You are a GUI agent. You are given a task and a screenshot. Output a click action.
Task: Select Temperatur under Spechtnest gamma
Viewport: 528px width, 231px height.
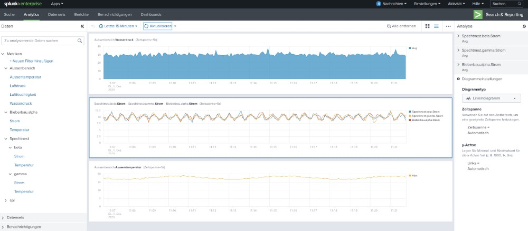point(24,192)
